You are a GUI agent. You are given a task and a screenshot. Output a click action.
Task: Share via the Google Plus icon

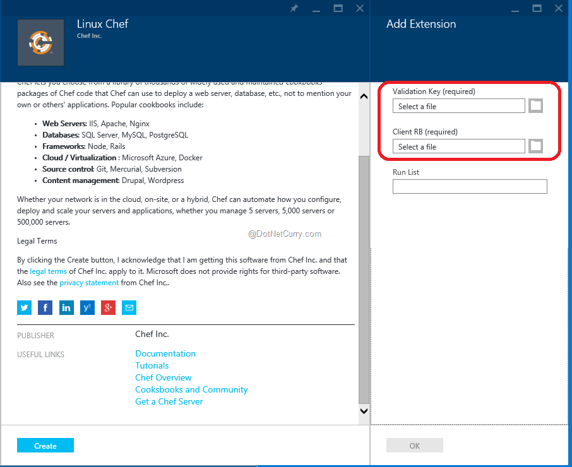click(x=109, y=307)
